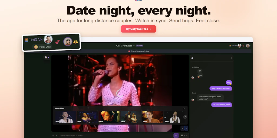Click the purple 'Hey' chat bubble
This screenshot has width=277, height=138.
(x=229, y=82)
